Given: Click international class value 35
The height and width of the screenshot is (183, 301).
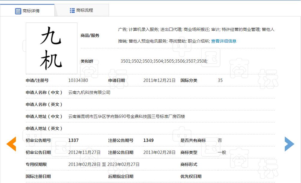Looking at the screenshot, I should (x=220, y=80).
